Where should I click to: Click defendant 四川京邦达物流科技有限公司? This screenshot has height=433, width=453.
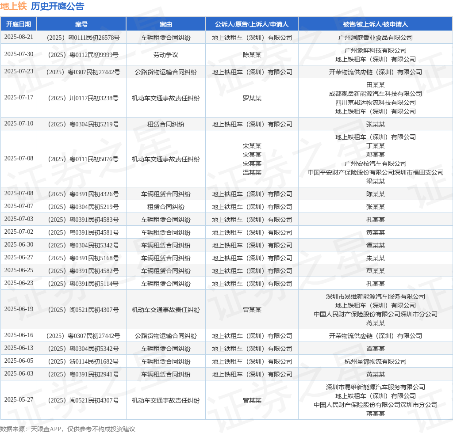pos(376,103)
